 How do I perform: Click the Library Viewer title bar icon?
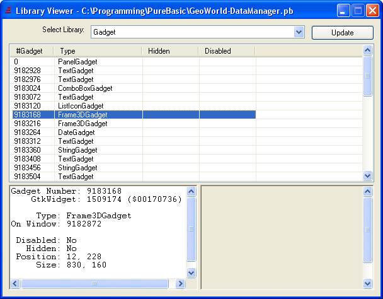9,11
